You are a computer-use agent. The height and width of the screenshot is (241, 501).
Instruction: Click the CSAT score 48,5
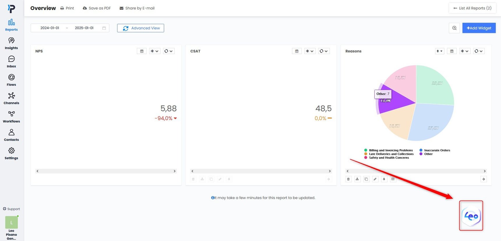coord(323,108)
